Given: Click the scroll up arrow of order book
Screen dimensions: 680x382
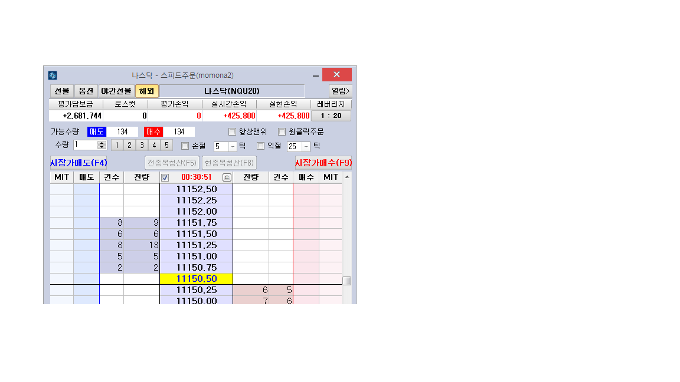Looking at the screenshot, I should tap(347, 177).
